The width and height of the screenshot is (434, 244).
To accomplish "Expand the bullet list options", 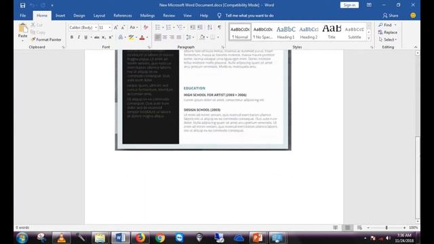I will 163,27.
